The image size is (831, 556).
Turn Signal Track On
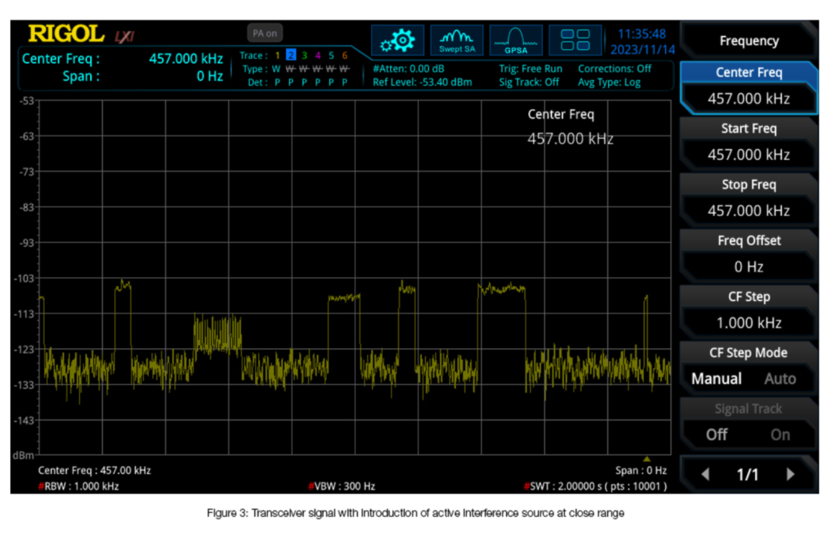click(x=780, y=435)
